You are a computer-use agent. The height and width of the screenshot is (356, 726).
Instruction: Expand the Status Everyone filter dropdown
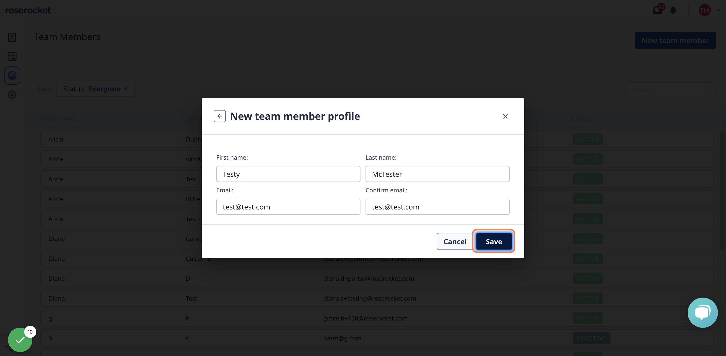click(x=95, y=89)
